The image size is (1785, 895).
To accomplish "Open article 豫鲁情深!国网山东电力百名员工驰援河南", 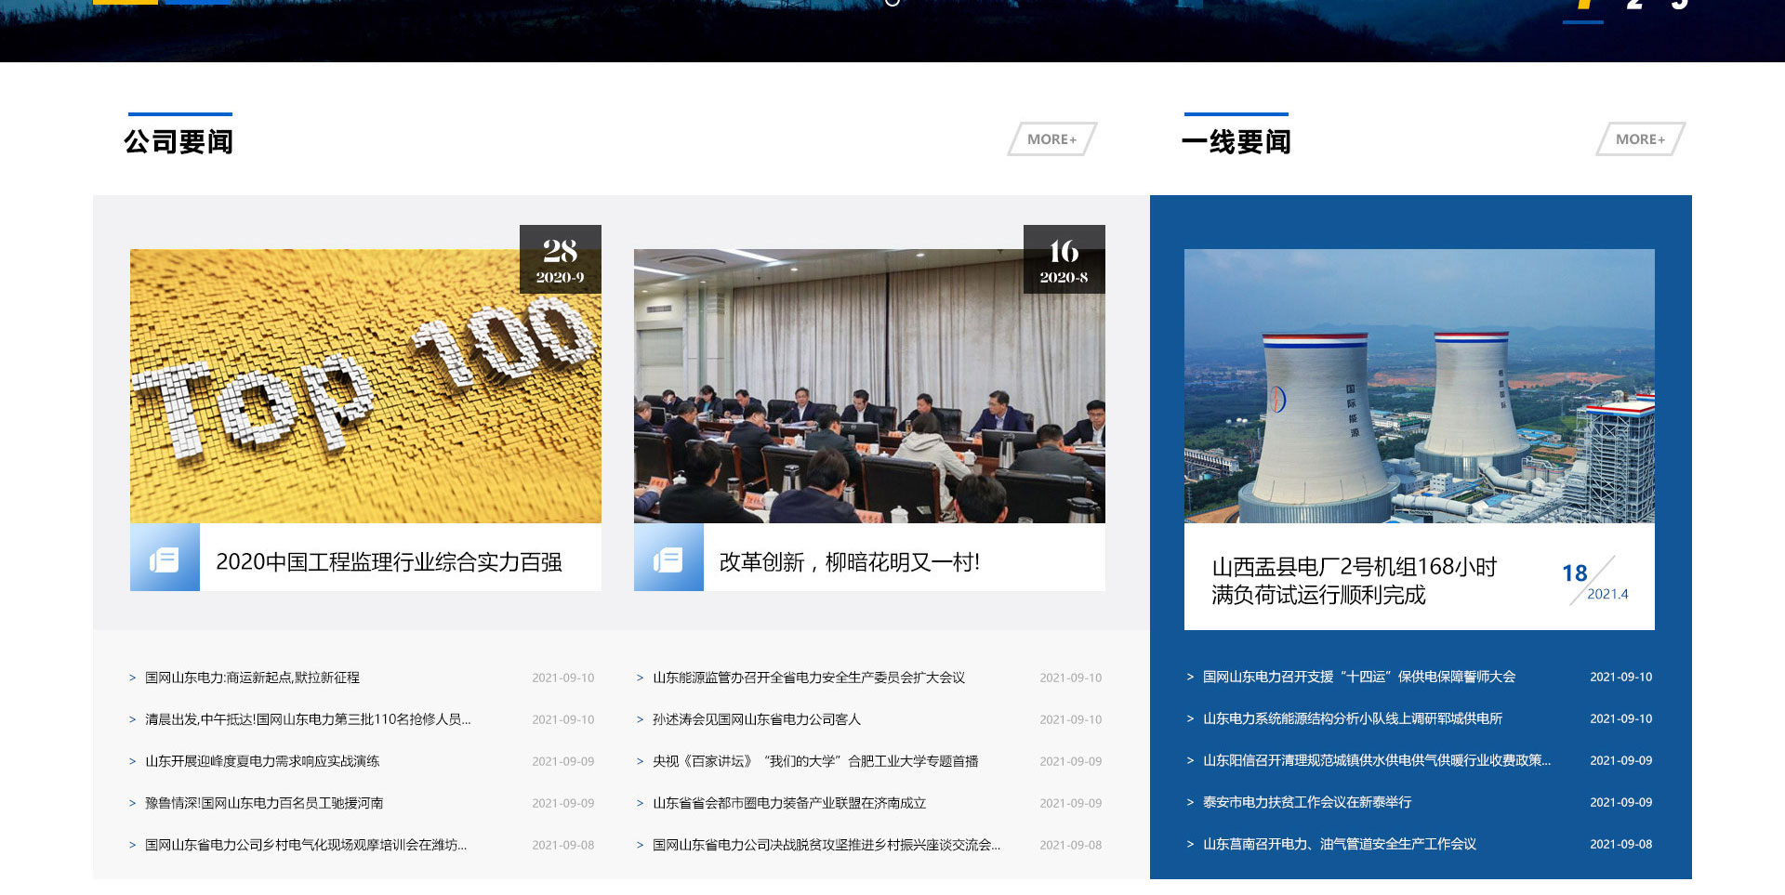I will pos(264,803).
